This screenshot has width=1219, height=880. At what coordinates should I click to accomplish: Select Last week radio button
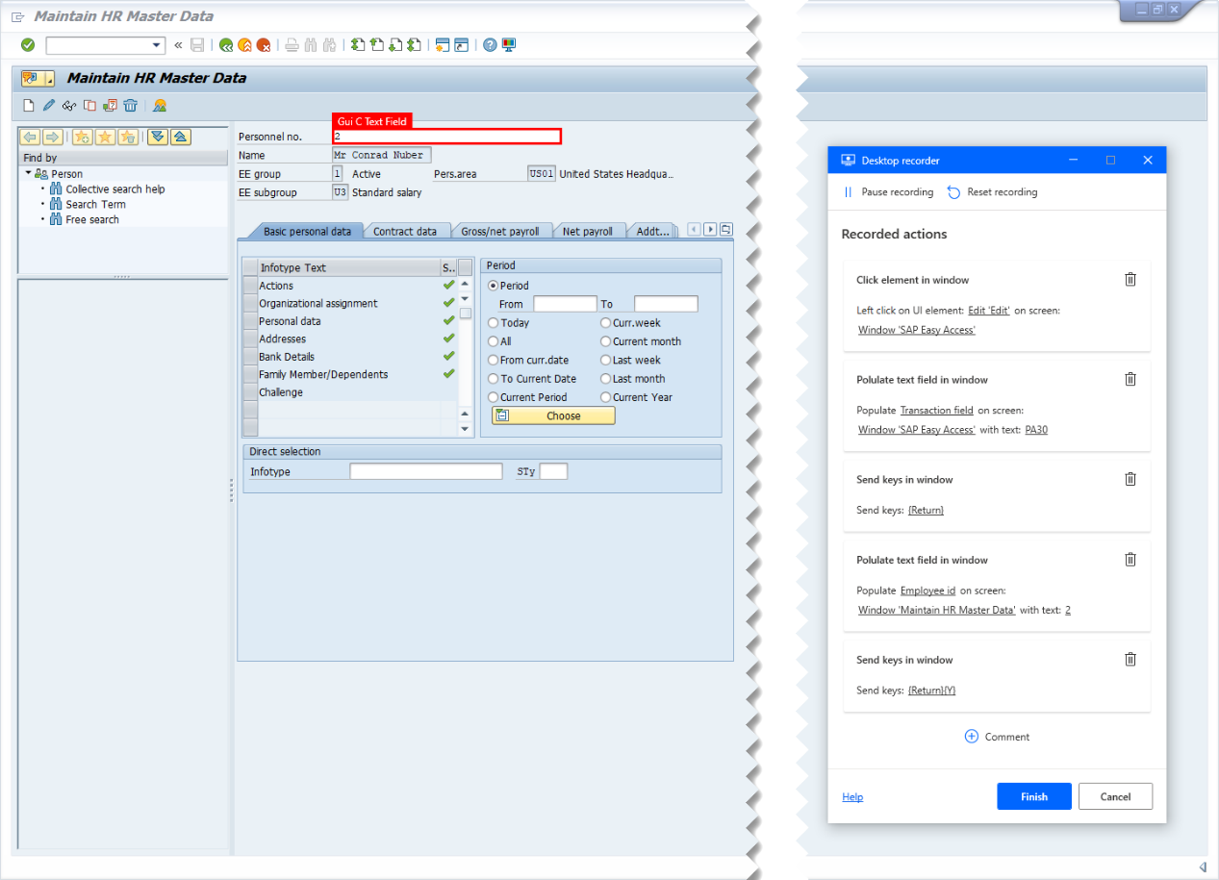click(x=606, y=361)
